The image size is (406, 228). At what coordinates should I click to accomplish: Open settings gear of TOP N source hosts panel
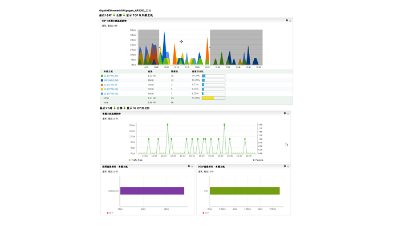(x=286, y=21)
